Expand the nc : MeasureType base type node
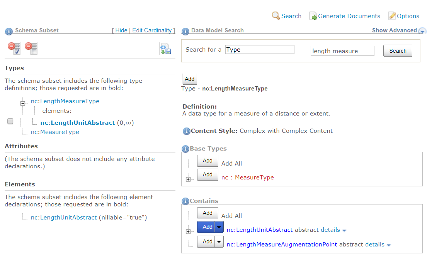Viewport: 432px width, 263px height. [x=188, y=179]
